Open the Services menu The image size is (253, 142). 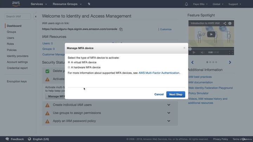39,4
